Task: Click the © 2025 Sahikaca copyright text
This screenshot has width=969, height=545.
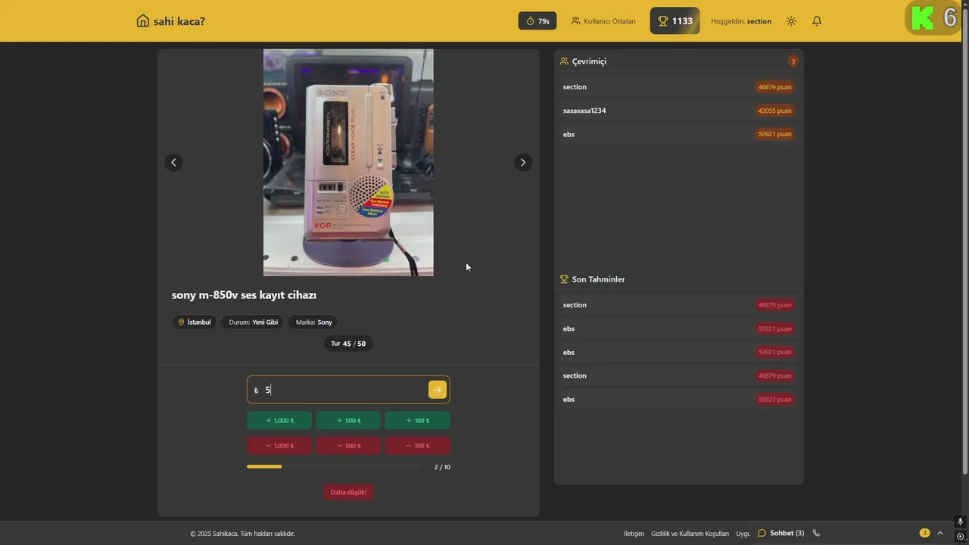Action: (242, 534)
